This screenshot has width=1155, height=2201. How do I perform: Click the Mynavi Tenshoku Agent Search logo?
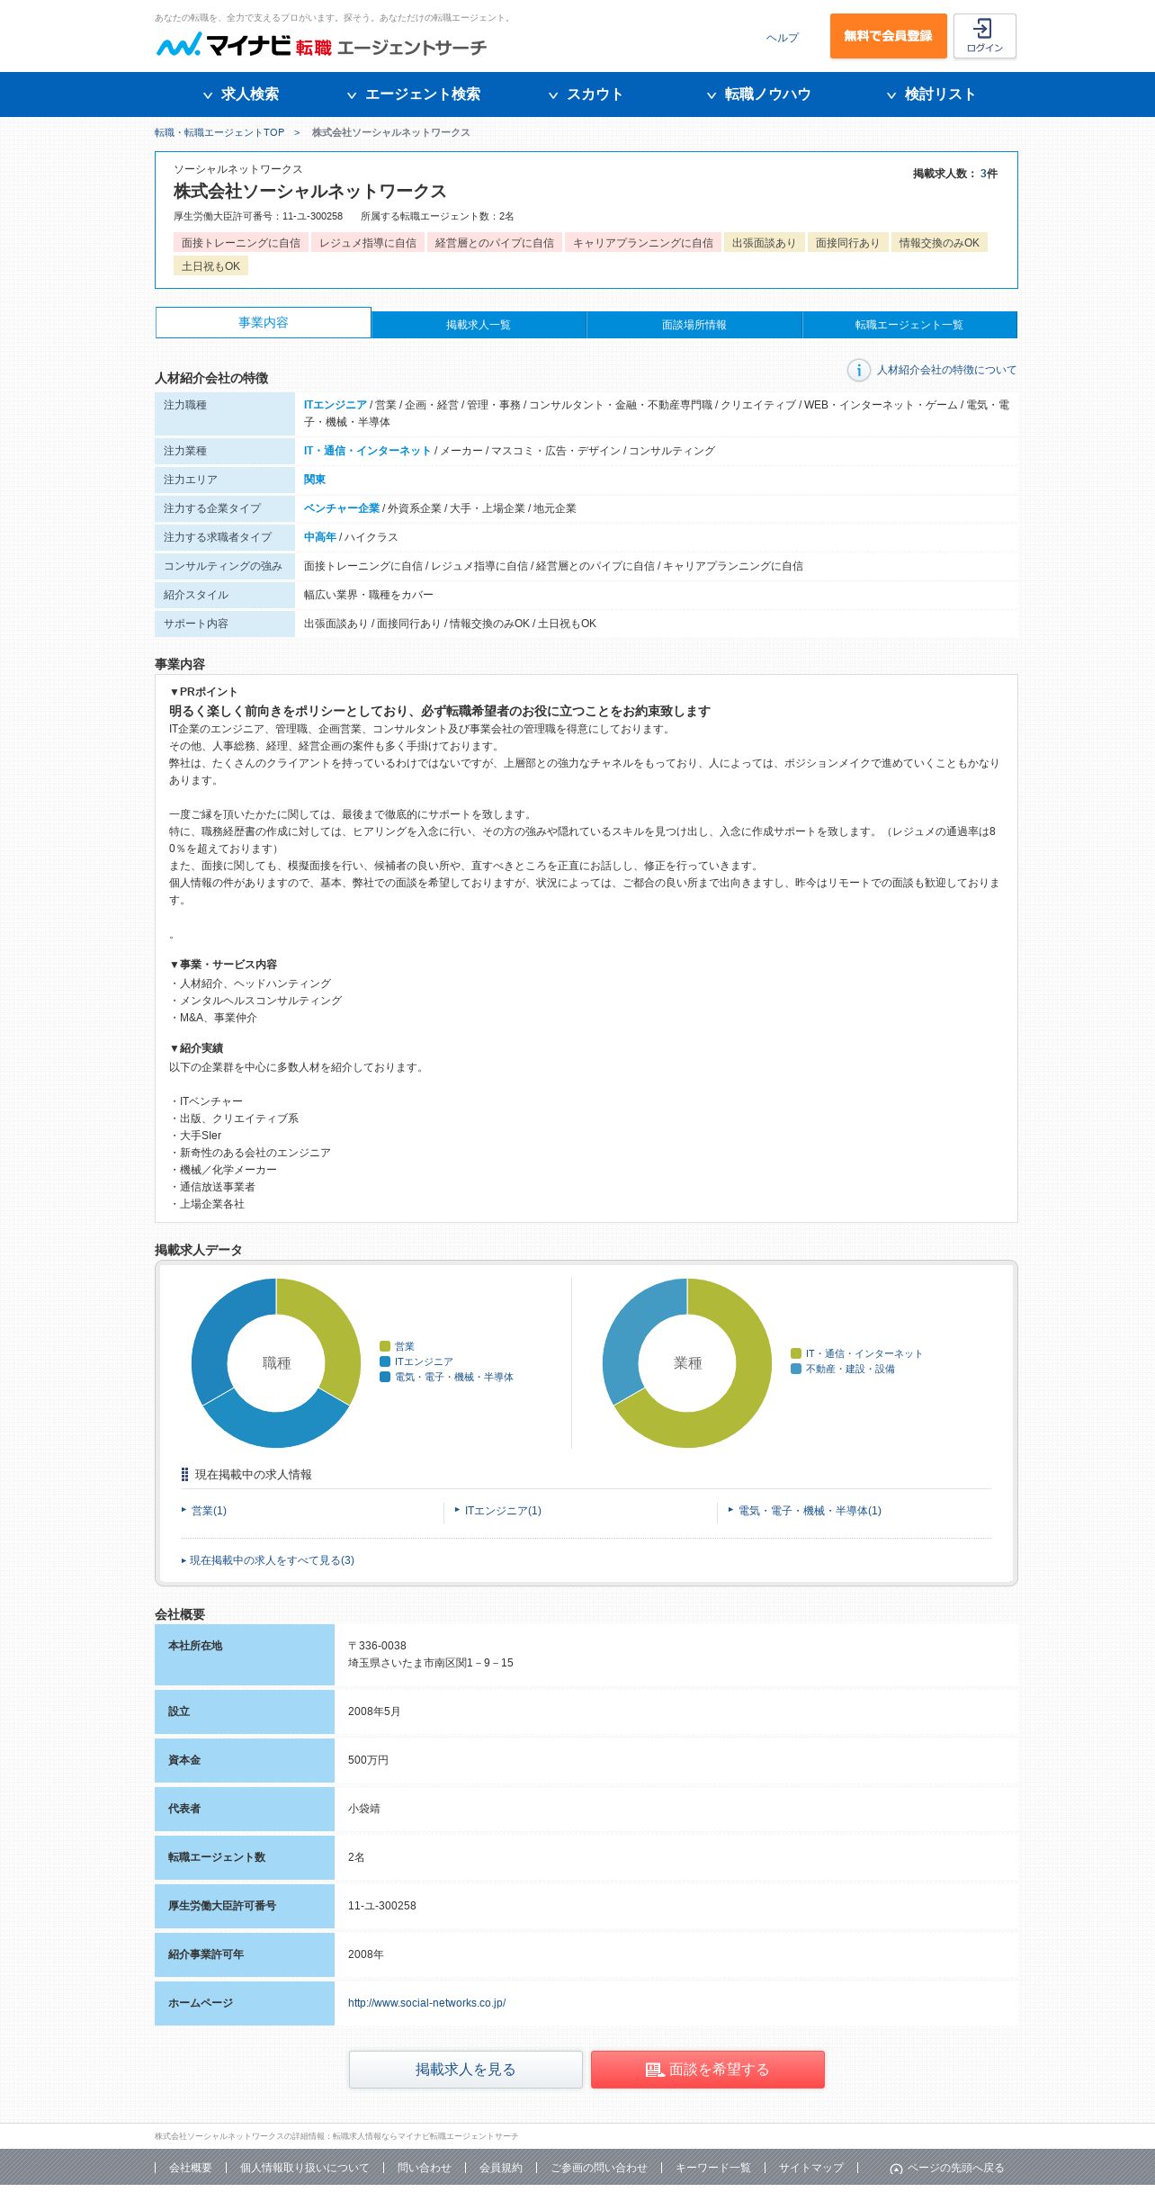[321, 44]
